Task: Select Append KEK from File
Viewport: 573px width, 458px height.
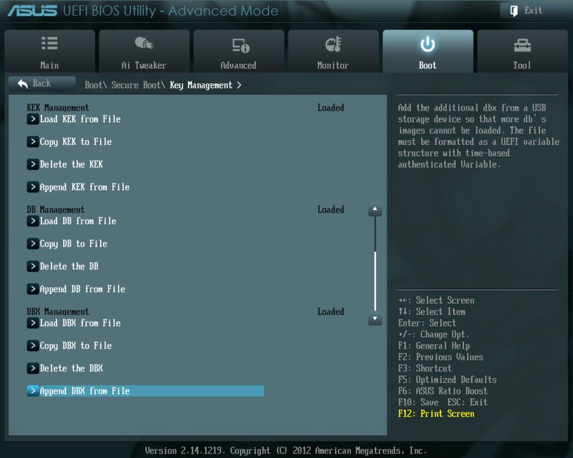Action: pos(83,187)
